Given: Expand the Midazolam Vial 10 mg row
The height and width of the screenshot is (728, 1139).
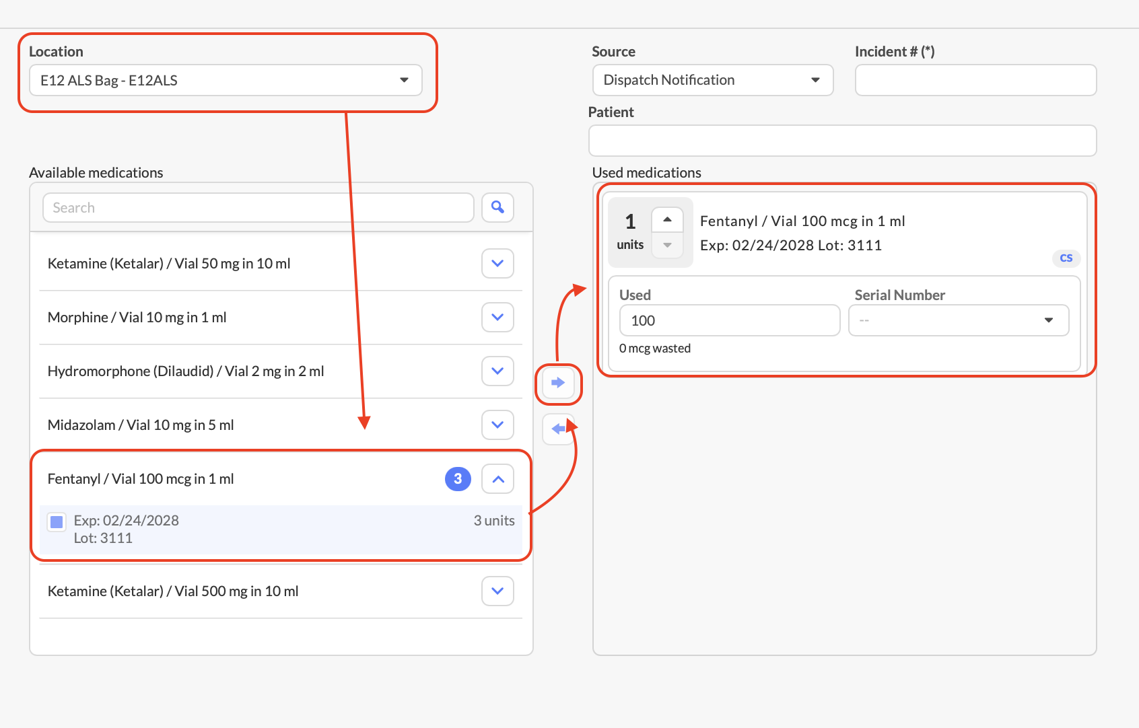Looking at the screenshot, I should point(497,425).
